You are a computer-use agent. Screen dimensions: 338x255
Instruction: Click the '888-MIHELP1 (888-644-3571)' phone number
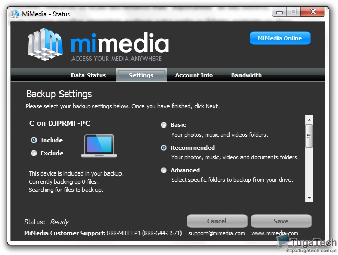coord(144,233)
